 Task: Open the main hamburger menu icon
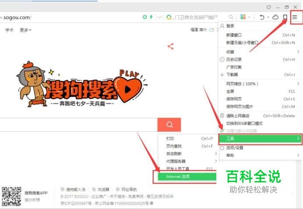point(295,17)
